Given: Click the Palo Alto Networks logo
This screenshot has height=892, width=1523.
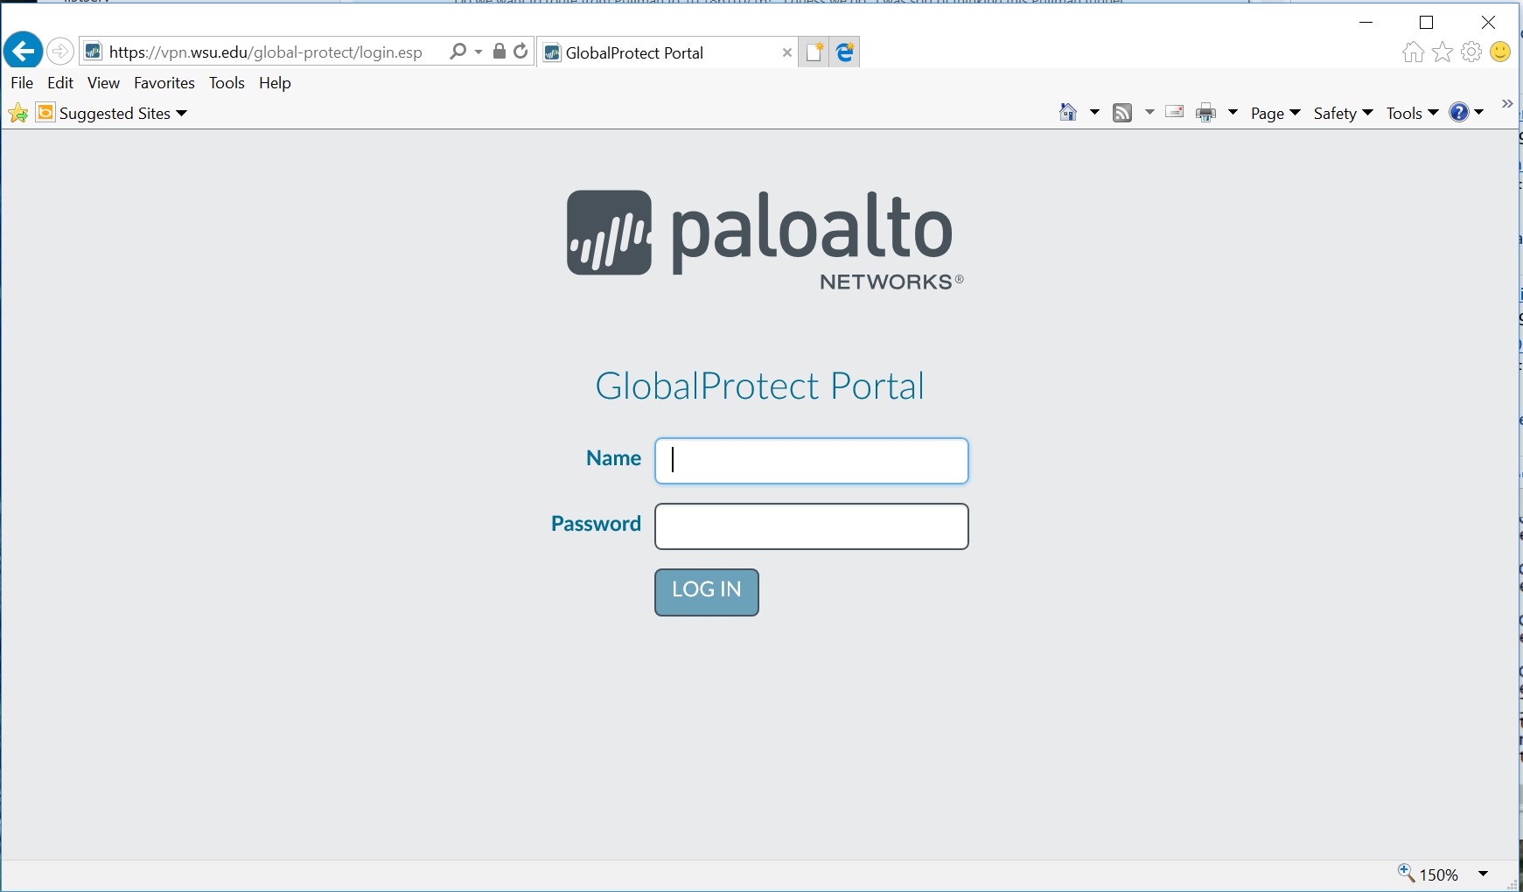Looking at the screenshot, I should pos(765,240).
